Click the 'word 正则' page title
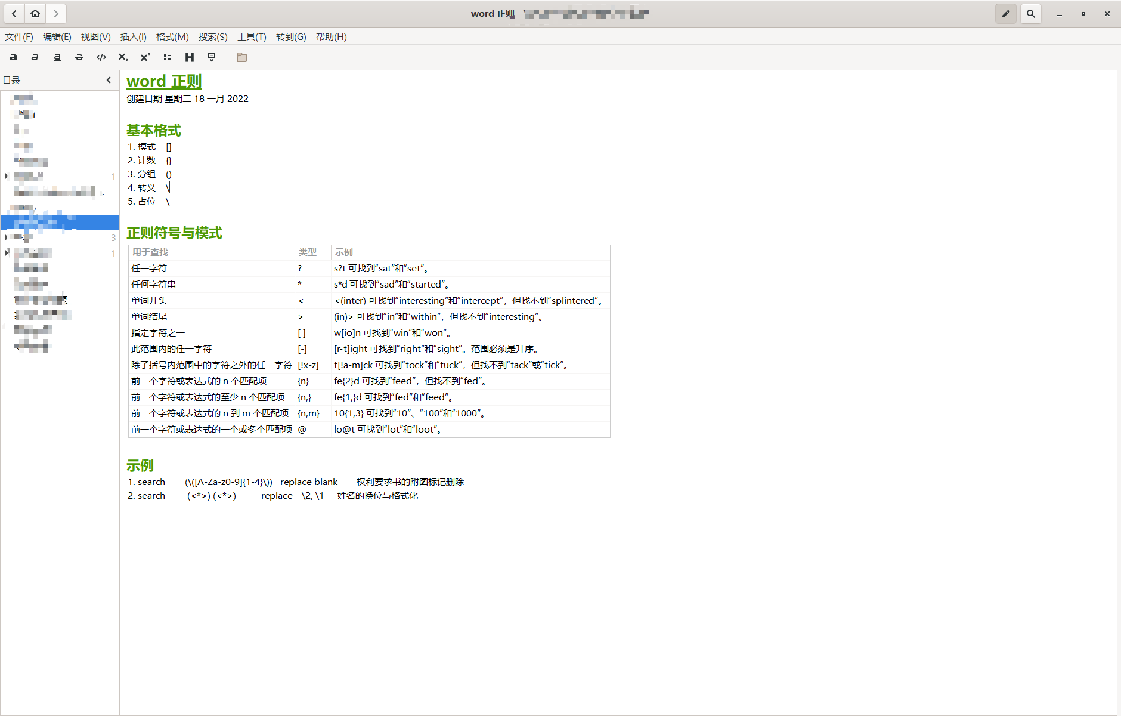1121x716 pixels. click(x=164, y=81)
